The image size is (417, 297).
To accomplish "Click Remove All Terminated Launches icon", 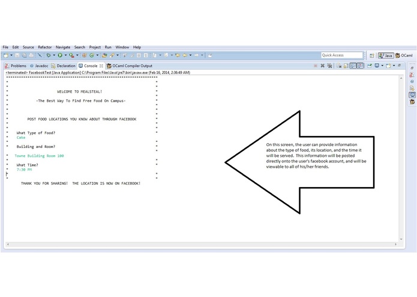I will click(x=329, y=66).
